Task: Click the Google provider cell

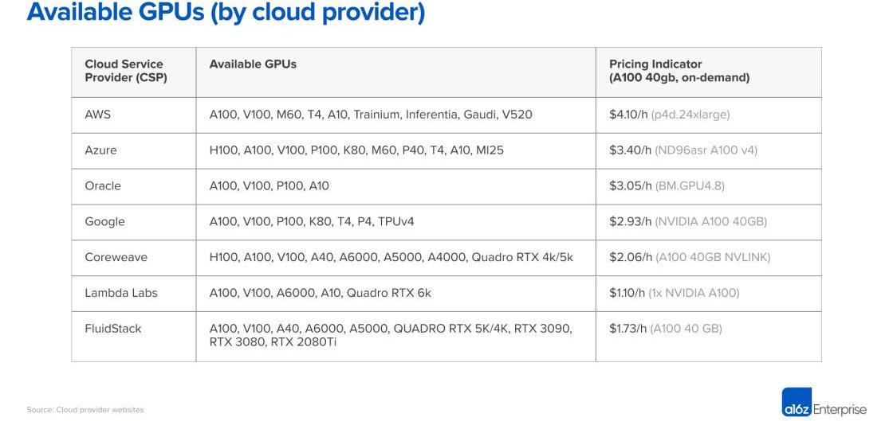Action: [x=104, y=222]
